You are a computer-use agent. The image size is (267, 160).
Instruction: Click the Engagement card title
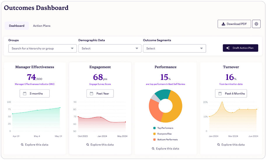(x=100, y=67)
